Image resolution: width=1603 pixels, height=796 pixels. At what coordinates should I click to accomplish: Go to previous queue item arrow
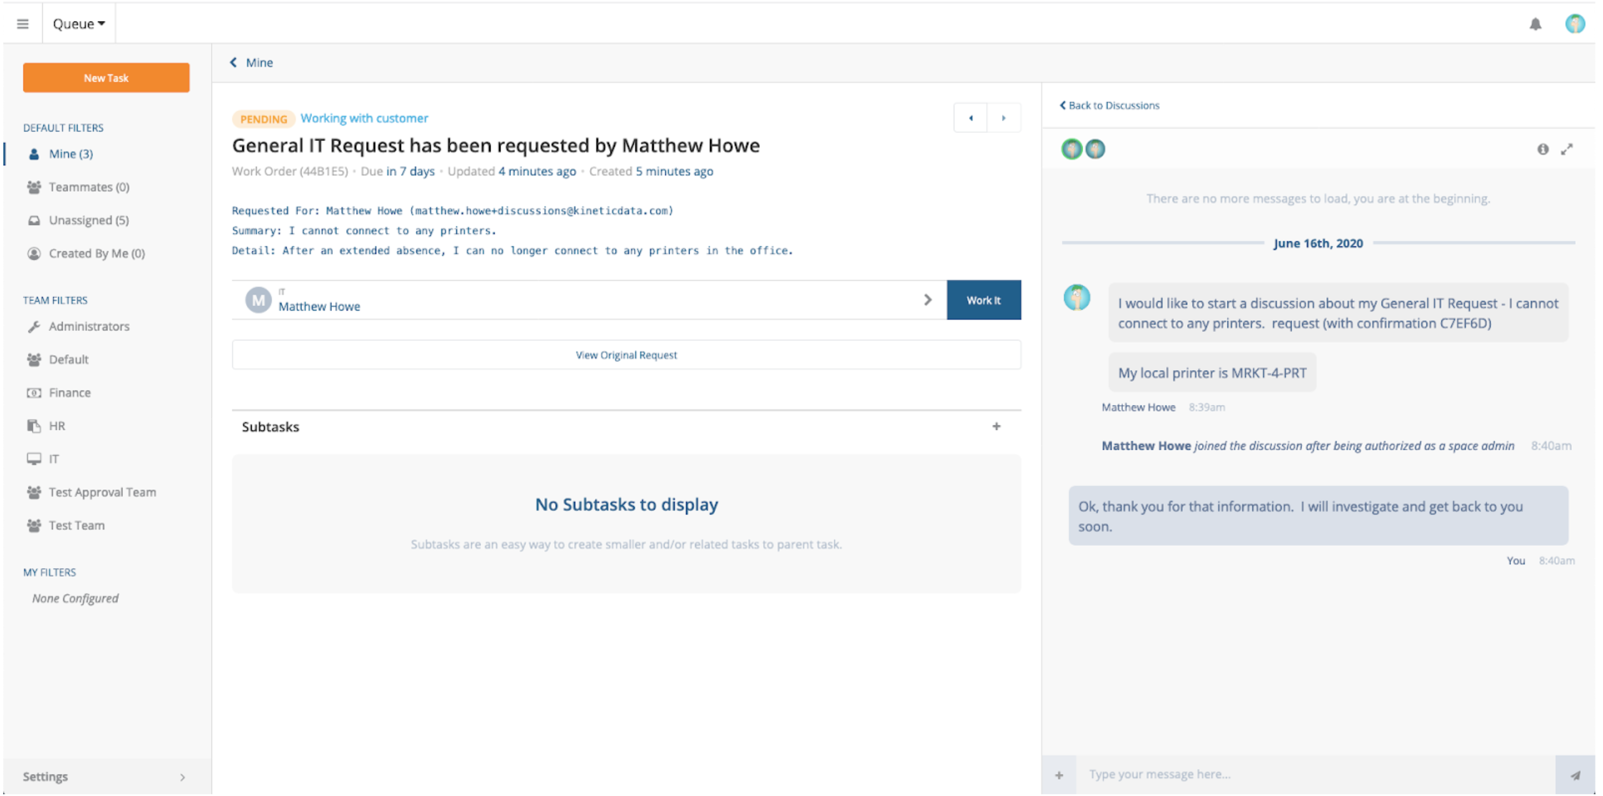970,118
